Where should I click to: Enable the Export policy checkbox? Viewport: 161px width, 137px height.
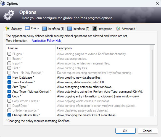tap(9, 59)
